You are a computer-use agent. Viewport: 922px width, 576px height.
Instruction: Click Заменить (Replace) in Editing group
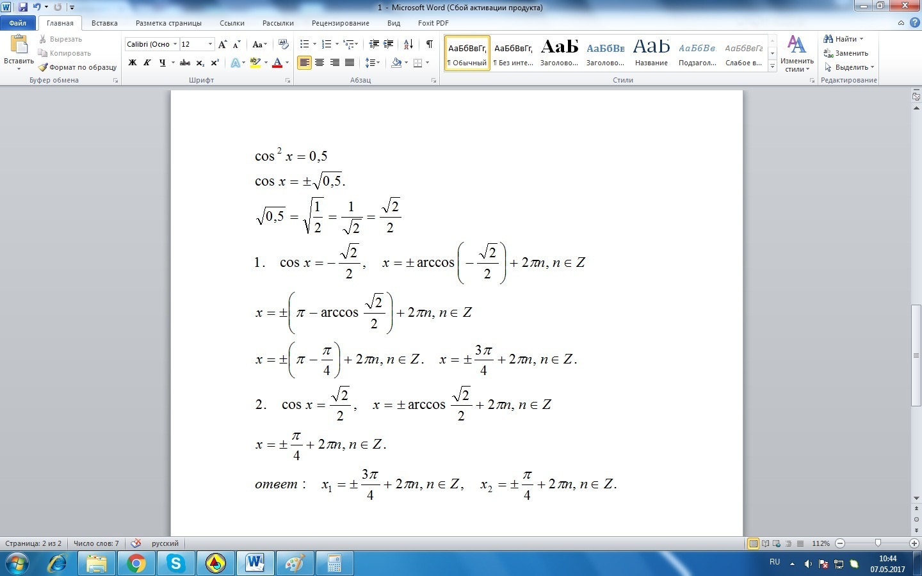[846, 53]
